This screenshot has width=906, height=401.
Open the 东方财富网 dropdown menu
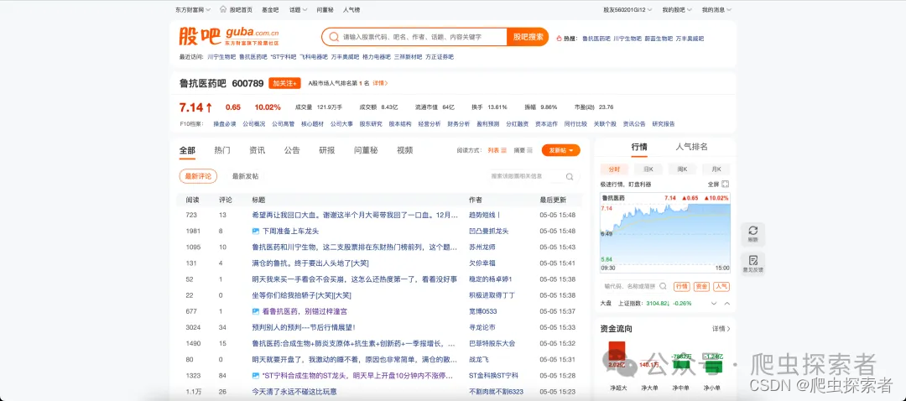tap(193, 10)
